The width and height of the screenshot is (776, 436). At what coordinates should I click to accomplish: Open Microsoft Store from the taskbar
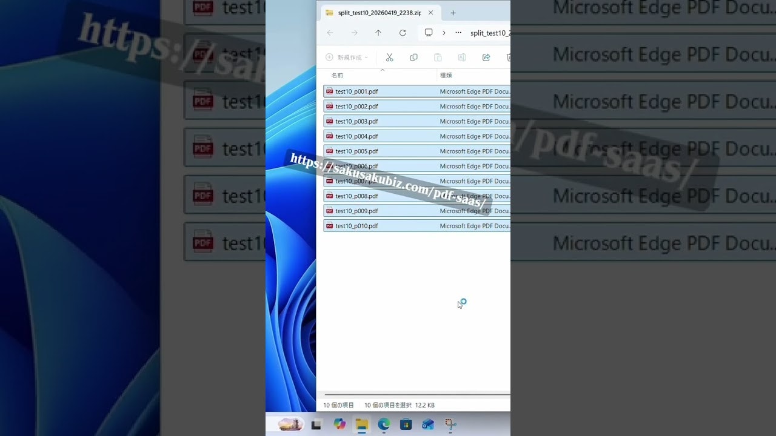coord(406,424)
